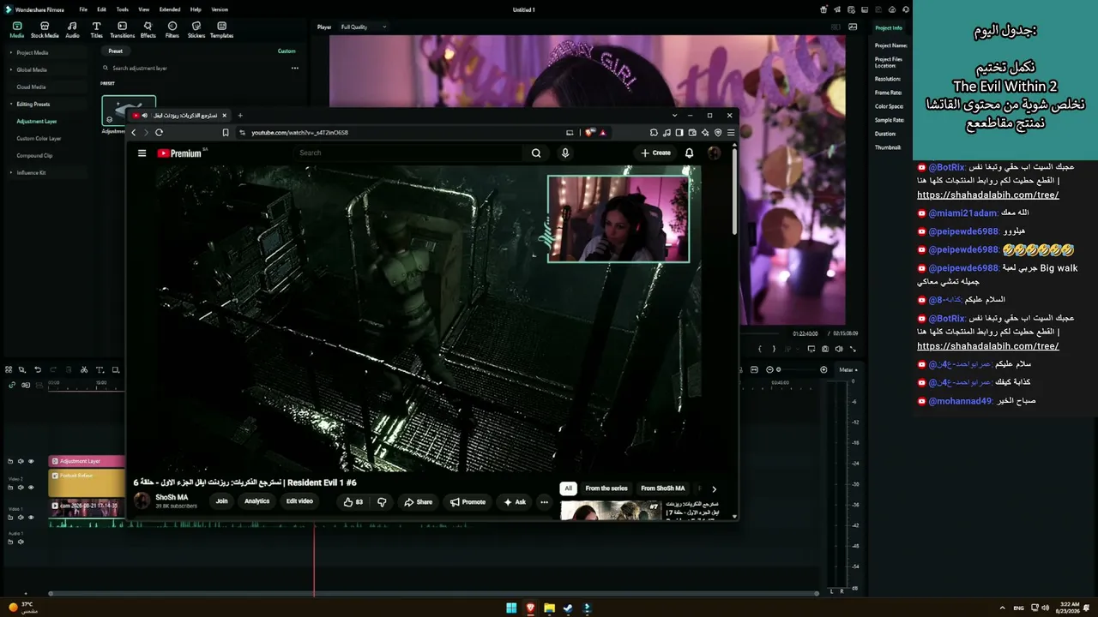This screenshot has height=617, width=1098.
Task: Mute the Video 1 track
Action: click(21, 518)
